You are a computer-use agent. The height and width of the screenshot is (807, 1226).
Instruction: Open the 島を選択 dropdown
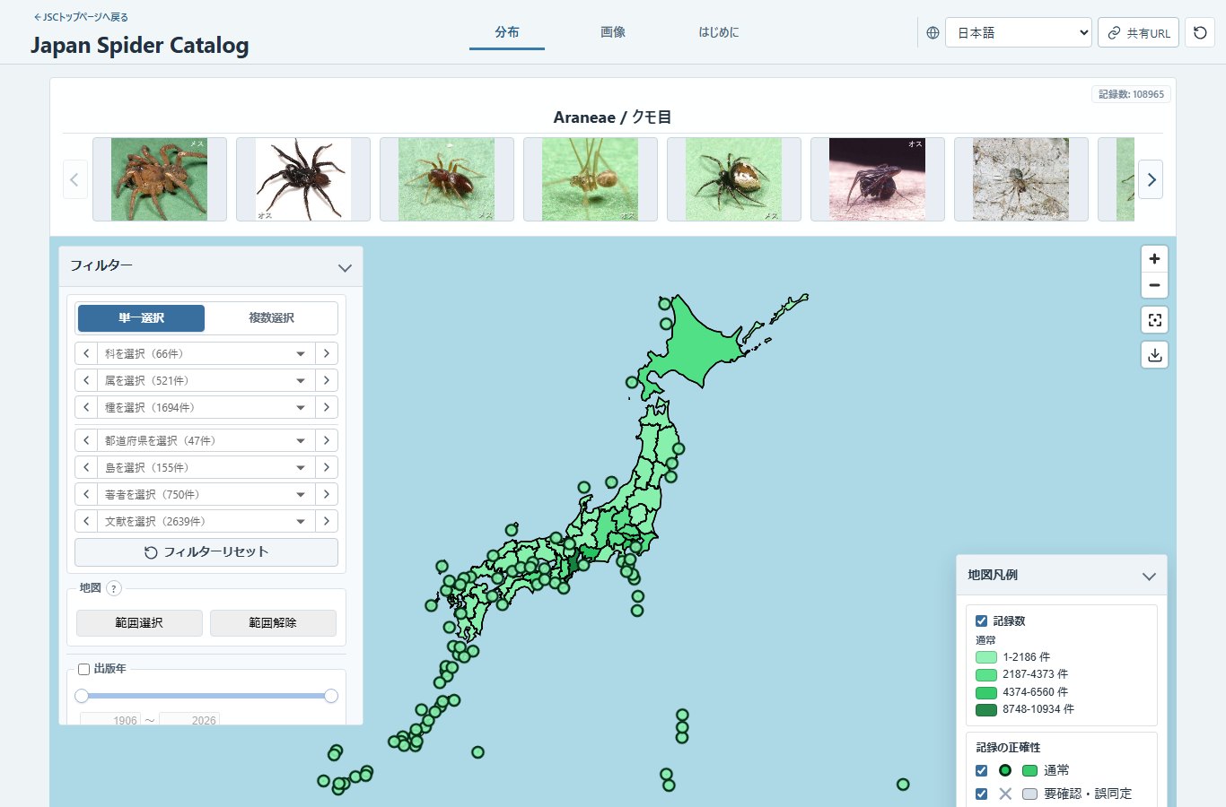coord(206,468)
